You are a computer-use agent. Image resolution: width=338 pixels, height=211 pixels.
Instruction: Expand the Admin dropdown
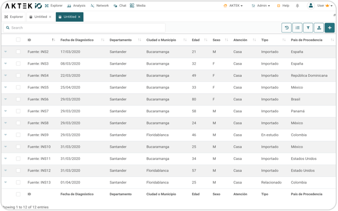pyautogui.click(x=261, y=6)
